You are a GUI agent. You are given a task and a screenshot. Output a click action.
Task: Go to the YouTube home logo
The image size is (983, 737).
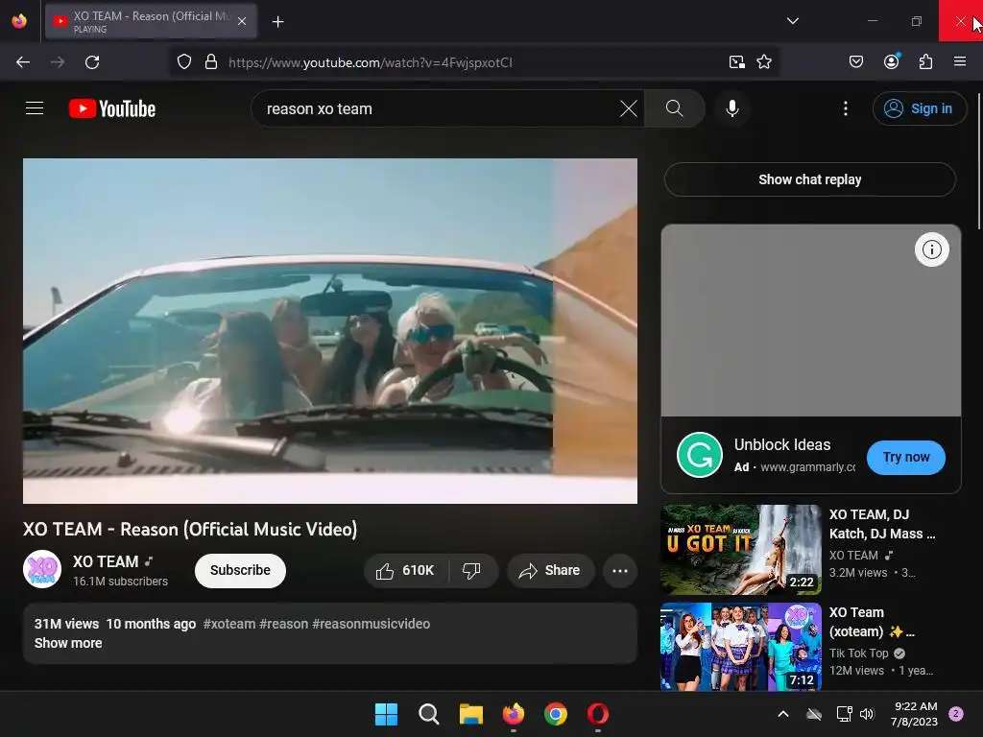112,108
